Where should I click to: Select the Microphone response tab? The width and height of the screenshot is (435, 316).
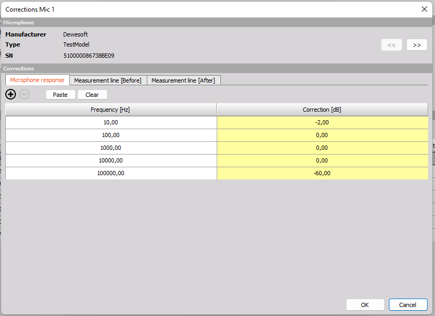pyautogui.click(x=37, y=80)
